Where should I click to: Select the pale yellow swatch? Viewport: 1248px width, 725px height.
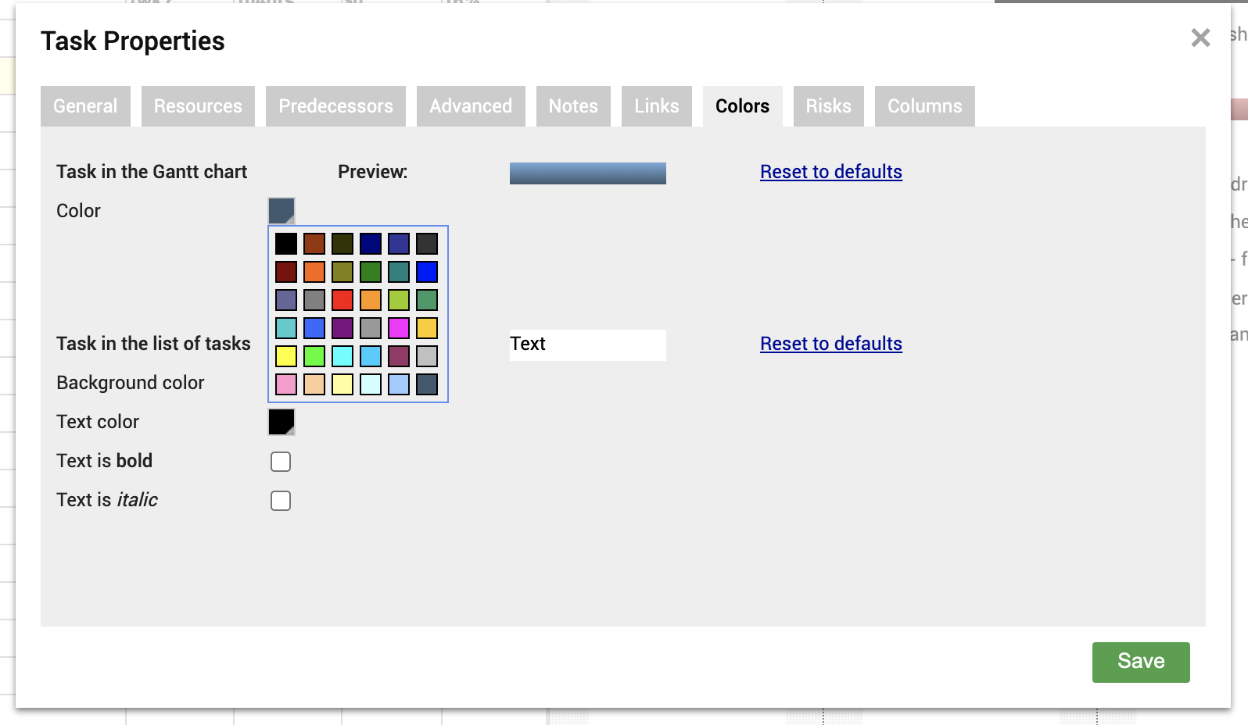[x=342, y=384]
